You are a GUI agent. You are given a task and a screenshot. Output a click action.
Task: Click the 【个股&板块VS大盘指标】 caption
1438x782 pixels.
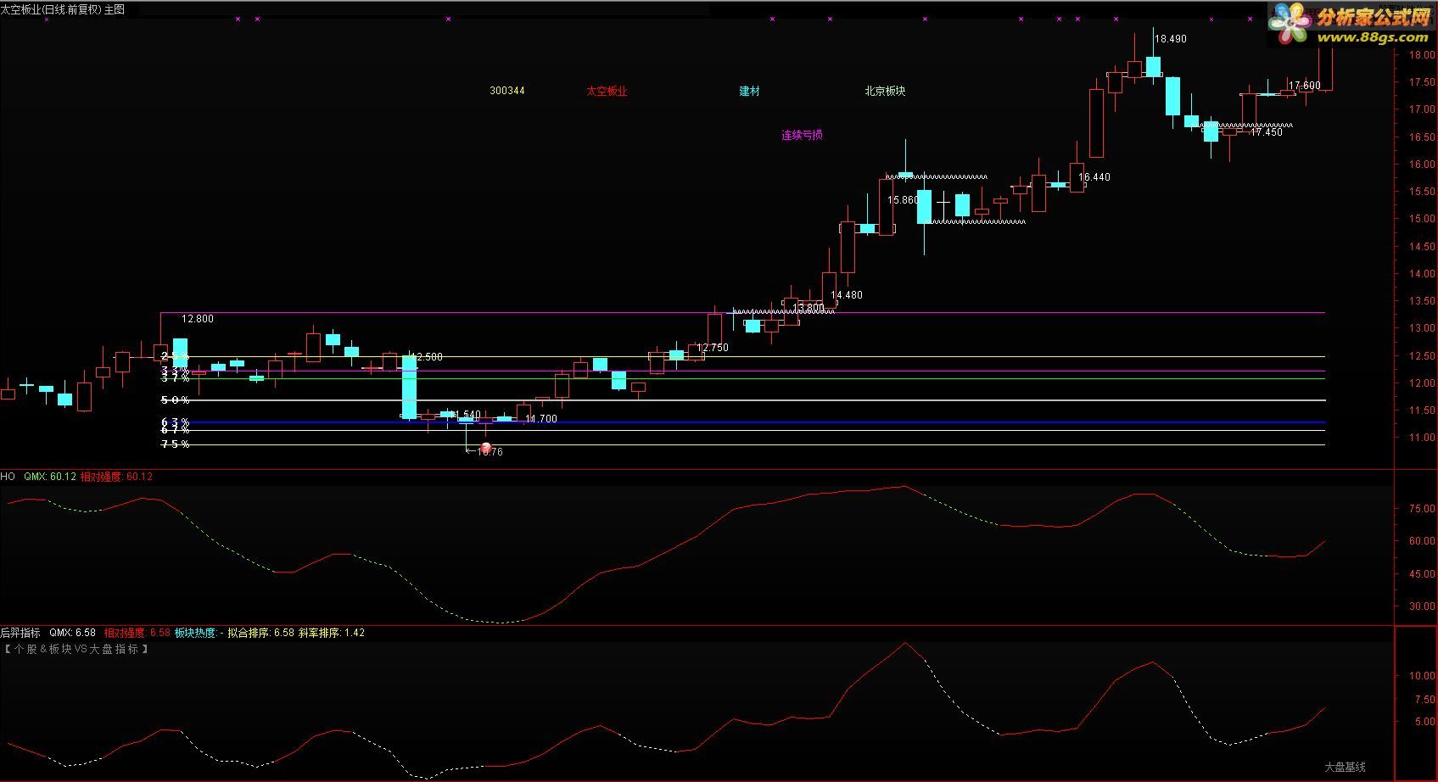point(76,649)
